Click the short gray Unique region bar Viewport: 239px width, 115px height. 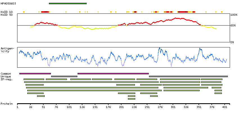pyautogui.click(x=64, y=76)
